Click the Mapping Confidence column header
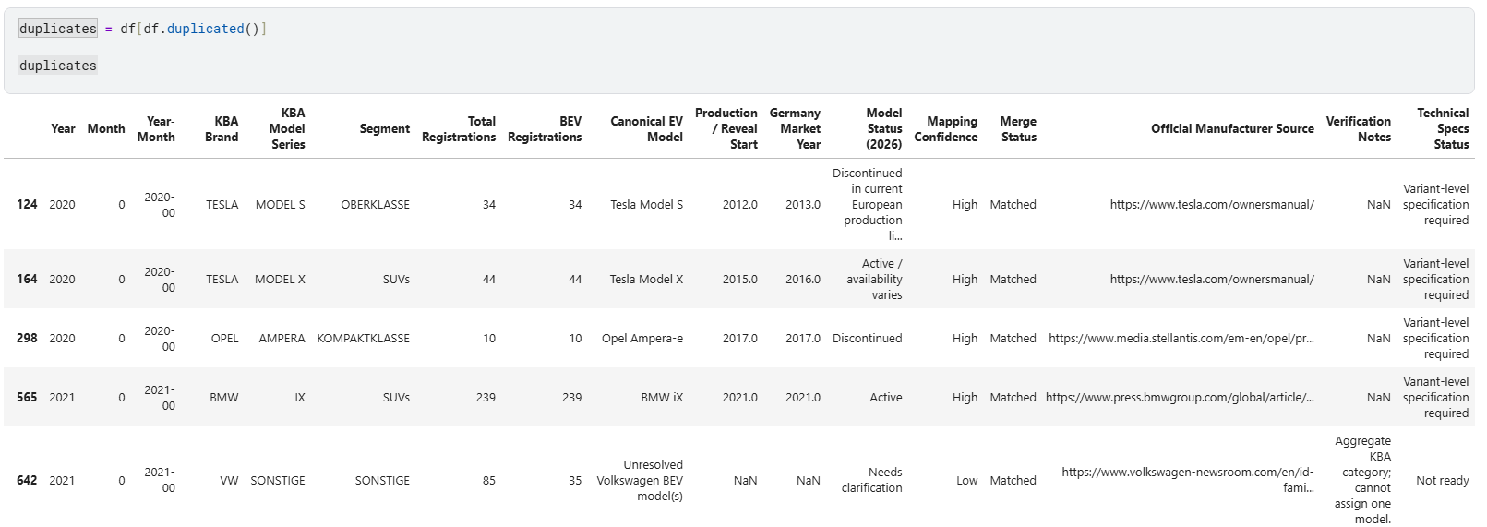Viewport: 1487px width, 527px height. (x=946, y=129)
